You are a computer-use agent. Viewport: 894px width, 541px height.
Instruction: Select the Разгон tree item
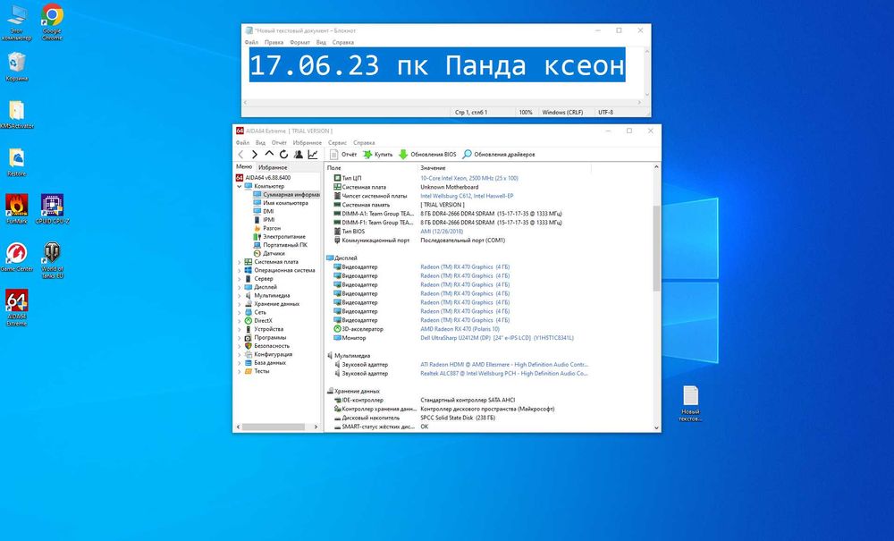[267, 228]
